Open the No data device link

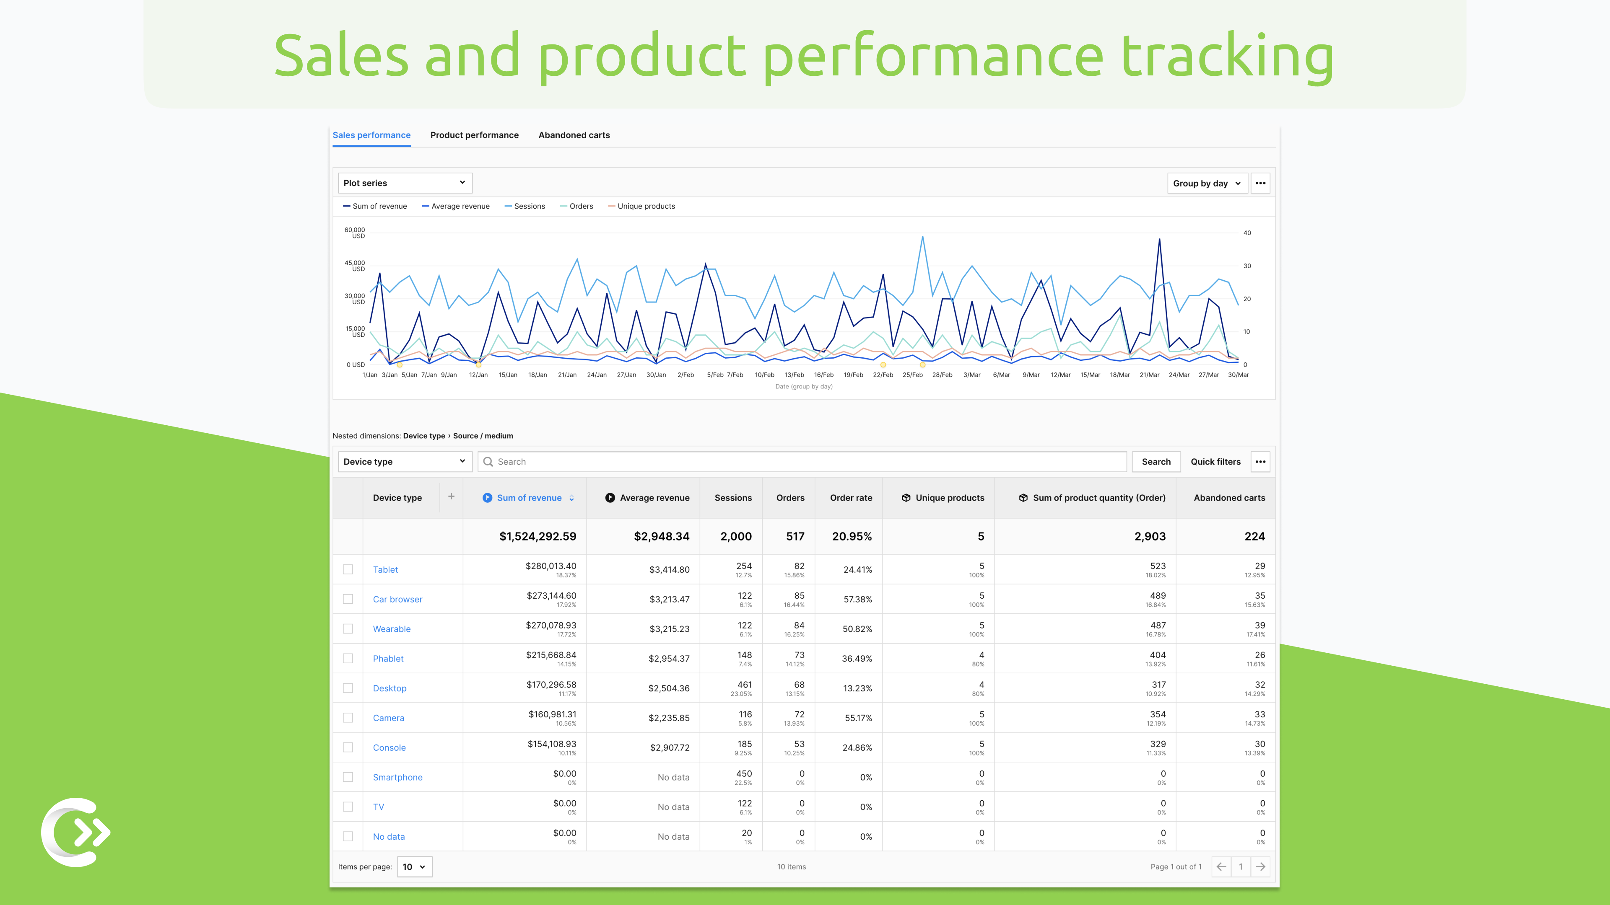[x=388, y=836]
